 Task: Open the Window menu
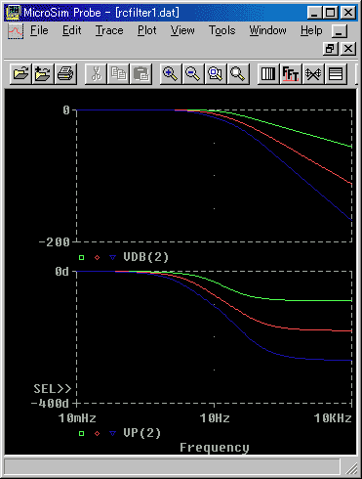(x=267, y=30)
